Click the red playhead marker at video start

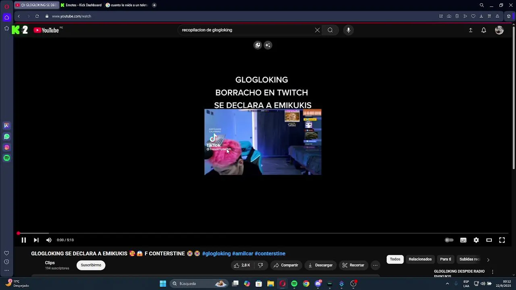[18, 233]
